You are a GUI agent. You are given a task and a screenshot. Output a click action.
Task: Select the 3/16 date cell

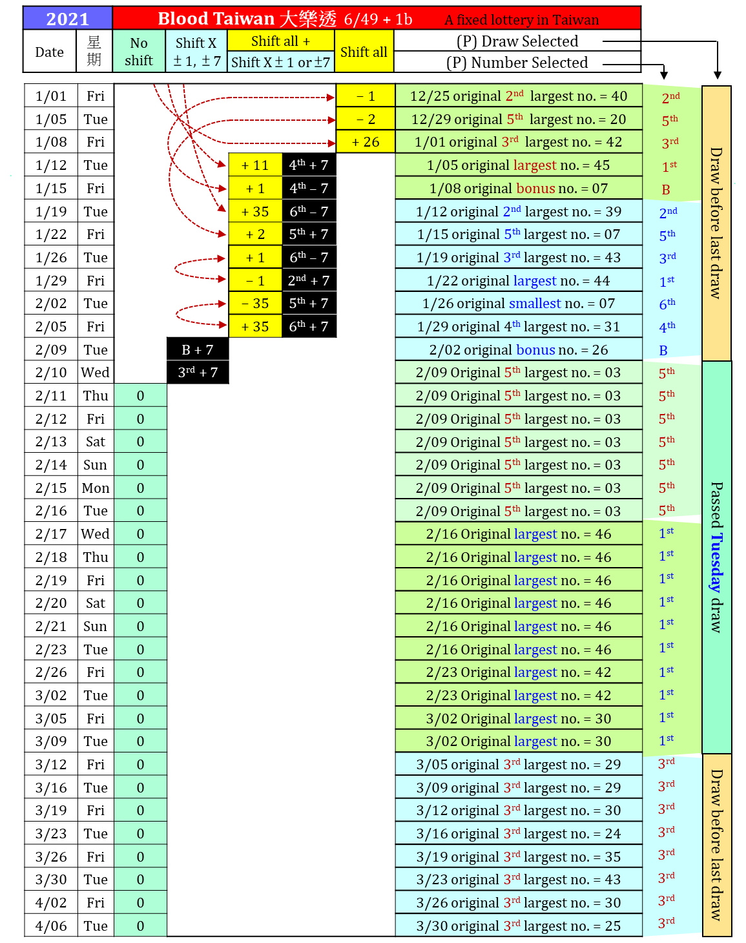click(x=51, y=787)
